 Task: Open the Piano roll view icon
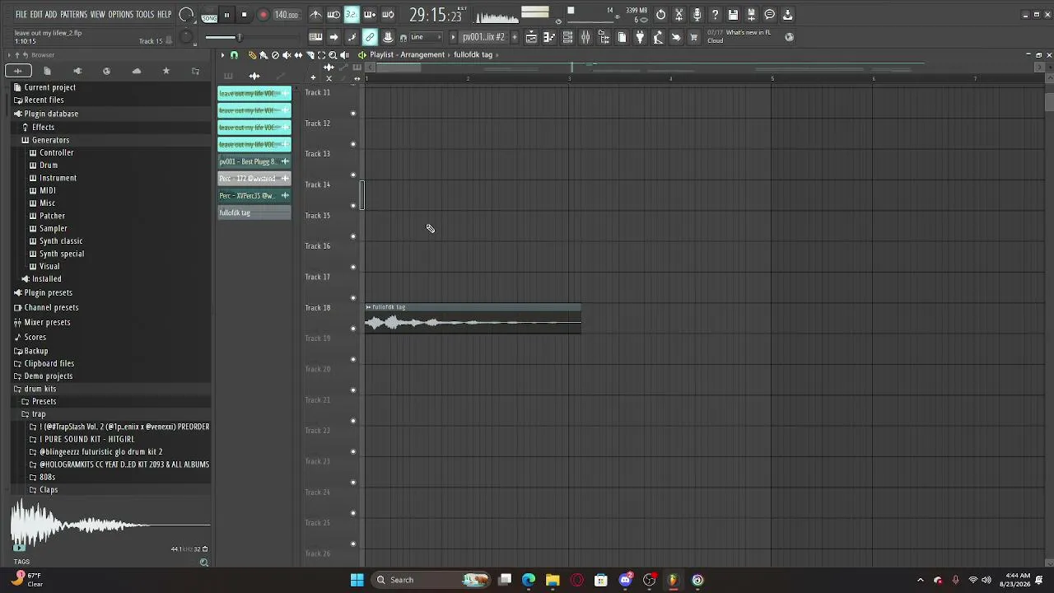(549, 37)
